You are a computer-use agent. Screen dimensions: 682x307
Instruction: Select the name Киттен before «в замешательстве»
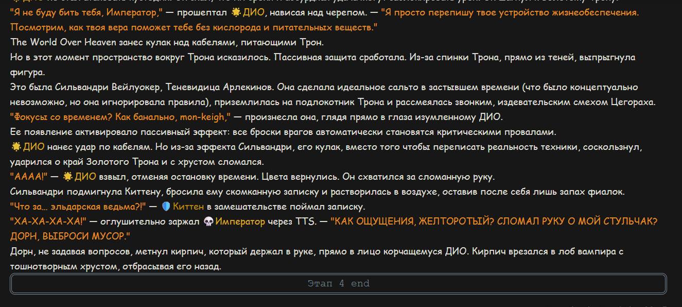(x=188, y=207)
